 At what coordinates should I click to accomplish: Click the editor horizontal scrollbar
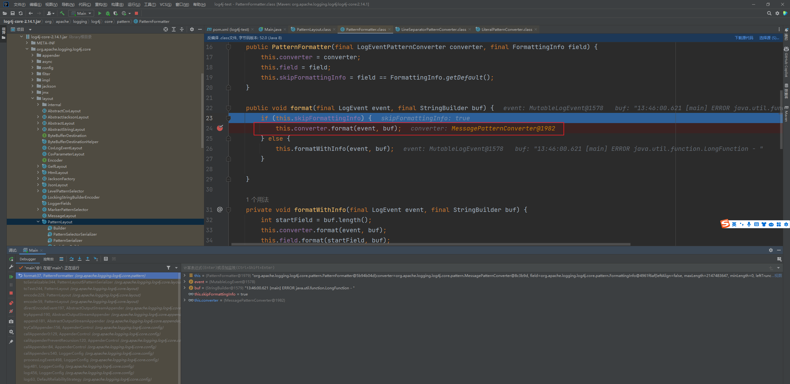pos(430,244)
